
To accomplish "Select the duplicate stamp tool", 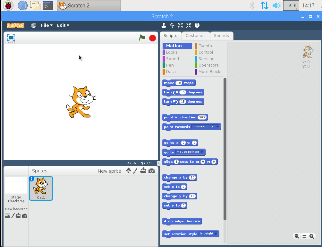I will point(164,25).
